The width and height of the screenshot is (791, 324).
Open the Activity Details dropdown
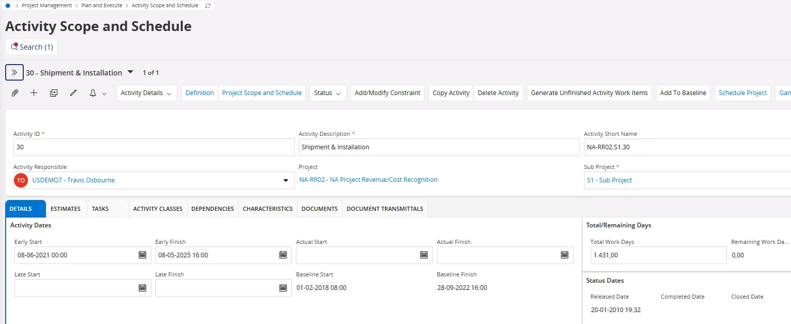pos(147,93)
